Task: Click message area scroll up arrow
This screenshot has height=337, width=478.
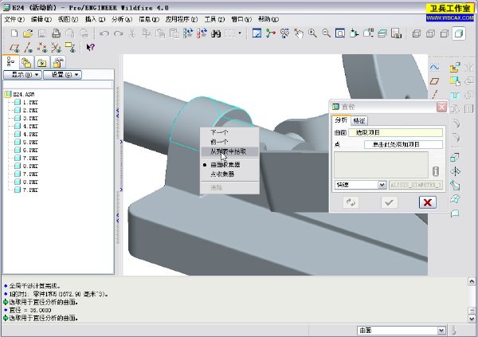Action: pyautogui.click(x=472, y=281)
